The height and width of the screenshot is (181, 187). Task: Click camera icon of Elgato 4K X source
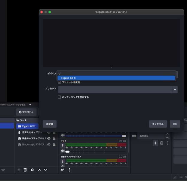pyautogui.click(x=19, y=126)
